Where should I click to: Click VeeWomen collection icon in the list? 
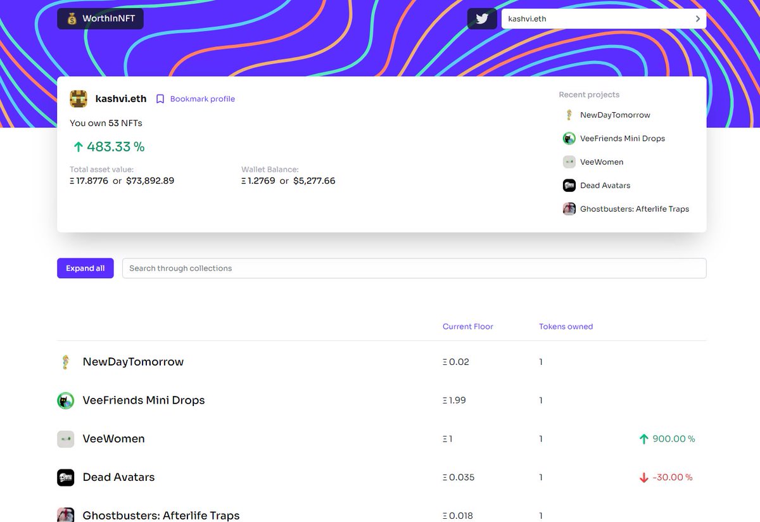click(66, 439)
